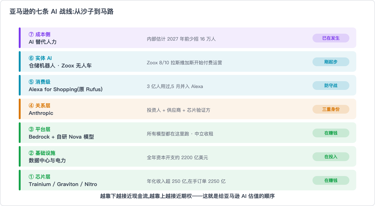
Task: Click the ③ 平台层 heading
Action: pos(39,129)
